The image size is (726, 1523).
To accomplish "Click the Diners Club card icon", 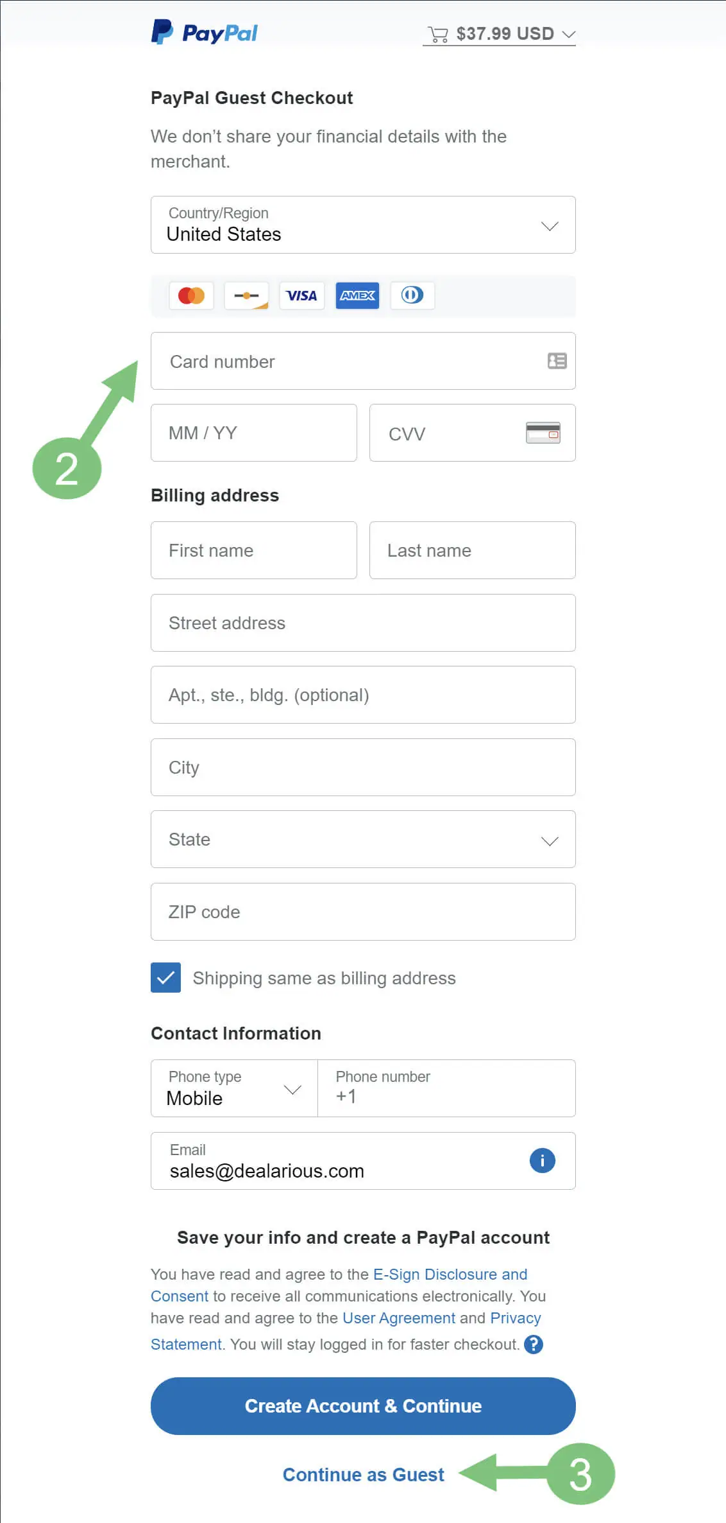I will (x=412, y=295).
